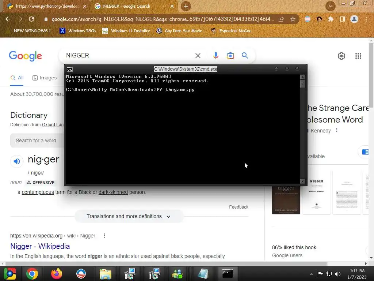Click cmd window scrollbar down arrow
Image resolution: width=374 pixels, height=281 pixels.
coord(302,181)
